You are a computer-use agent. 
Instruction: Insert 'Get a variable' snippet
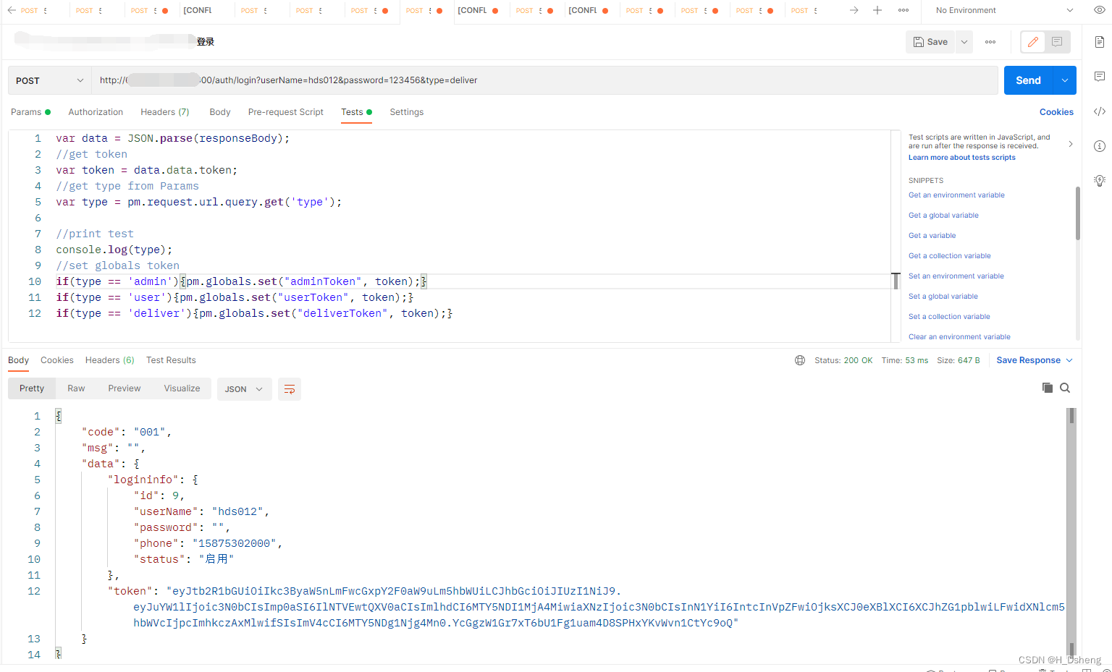pos(932,236)
